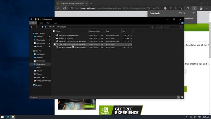Open Desktop under Quick access

pos(40,37)
